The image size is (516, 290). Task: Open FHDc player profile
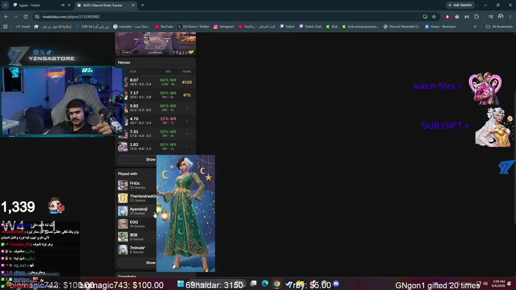pos(135,183)
